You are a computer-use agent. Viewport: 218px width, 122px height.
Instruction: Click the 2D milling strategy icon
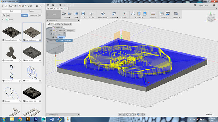pos(76,13)
